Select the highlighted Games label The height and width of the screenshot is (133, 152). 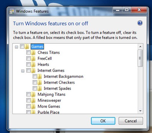pos(37,47)
